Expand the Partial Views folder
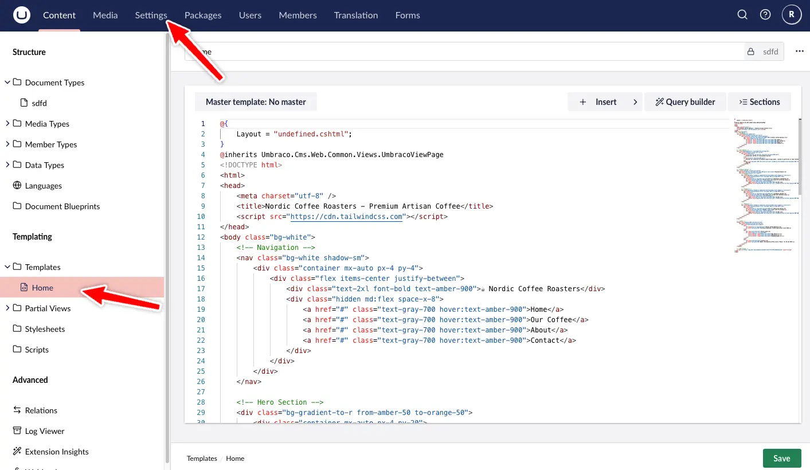810x470 pixels. click(7, 308)
